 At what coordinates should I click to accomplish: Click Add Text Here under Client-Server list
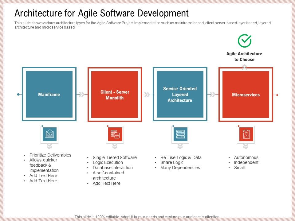(107, 183)
